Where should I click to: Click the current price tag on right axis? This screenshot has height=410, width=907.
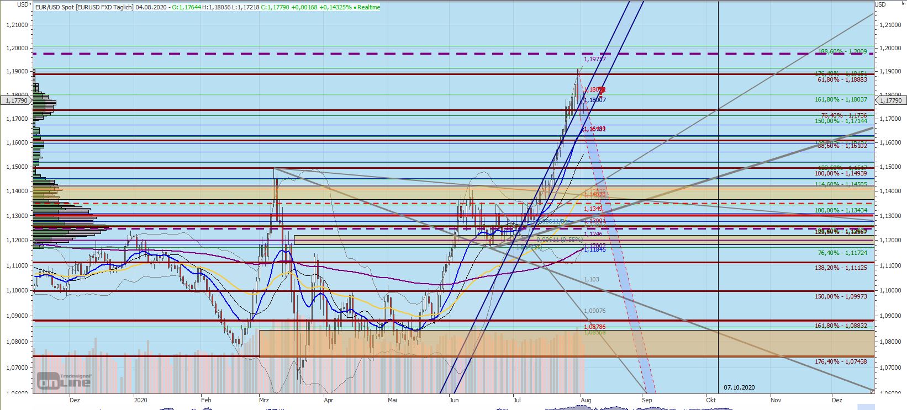point(890,100)
